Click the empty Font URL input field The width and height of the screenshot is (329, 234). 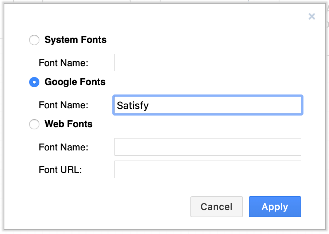tap(207, 169)
